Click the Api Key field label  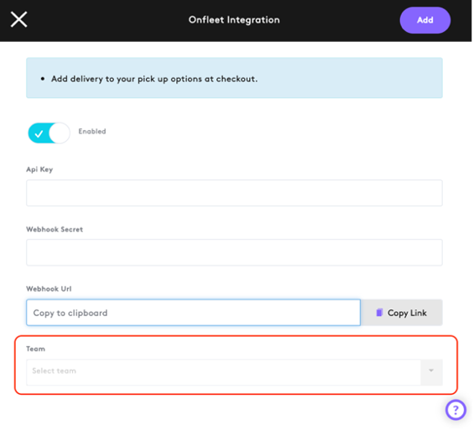tap(39, 169)
